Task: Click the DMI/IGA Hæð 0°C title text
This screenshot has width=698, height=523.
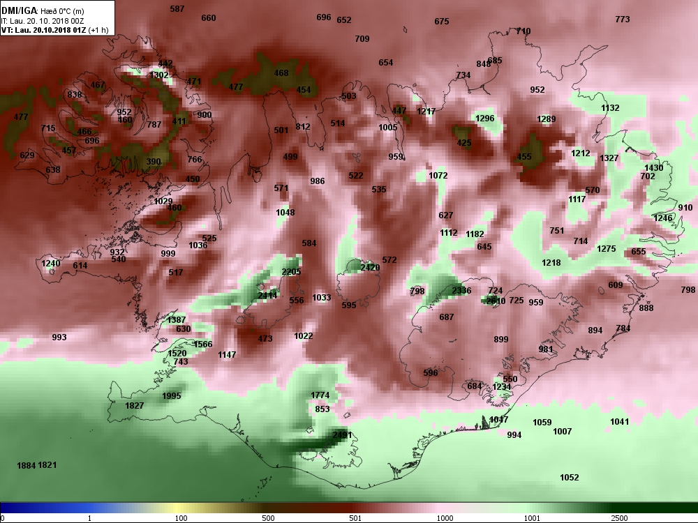Action: pos(43,11)
